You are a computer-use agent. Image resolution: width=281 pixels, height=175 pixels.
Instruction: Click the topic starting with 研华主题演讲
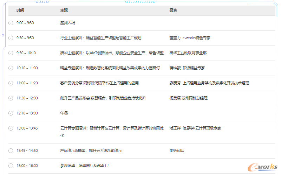point(112,53)
